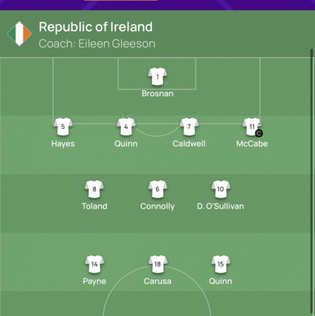Viewport: 315px width, 316px height.
Task: Tap the number 4 shirt above Quinn
Action: [x=126, y=127]
